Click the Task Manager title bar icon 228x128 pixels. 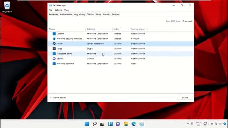pyautogui.click(x=50, y=6)
